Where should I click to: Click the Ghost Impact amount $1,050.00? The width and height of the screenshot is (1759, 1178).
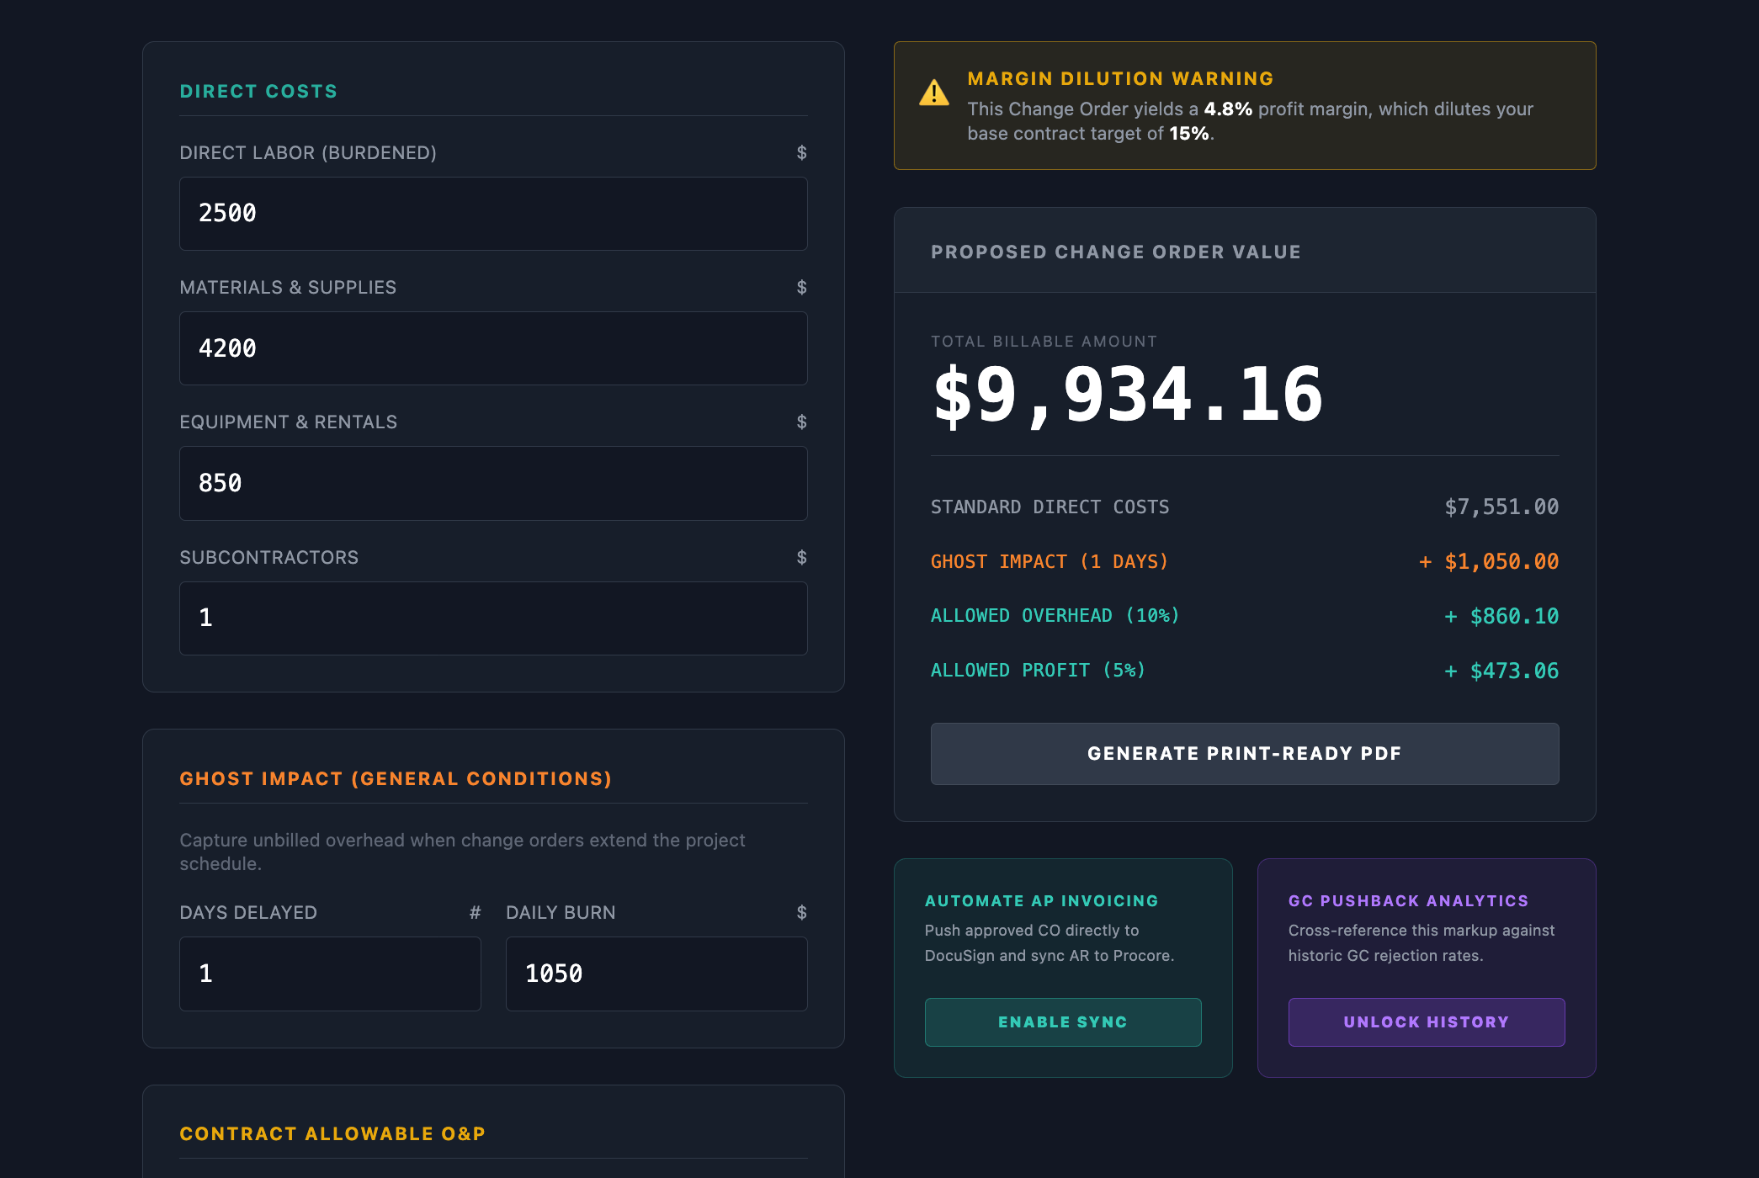point(1488,562)
